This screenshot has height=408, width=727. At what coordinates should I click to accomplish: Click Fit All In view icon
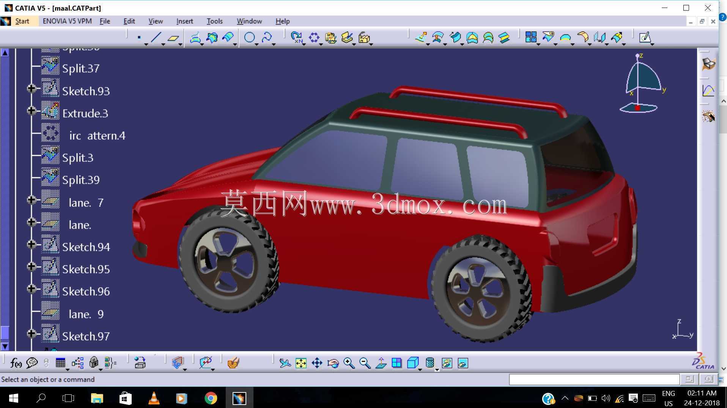point(301,363)
